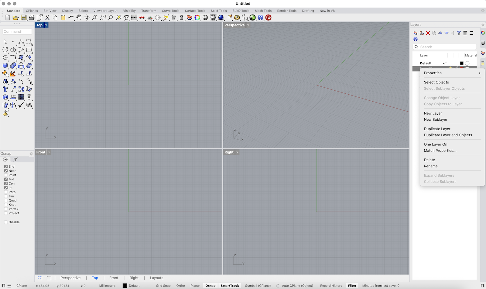Select the arrow pointer tool in sidebar

[5, 42]
